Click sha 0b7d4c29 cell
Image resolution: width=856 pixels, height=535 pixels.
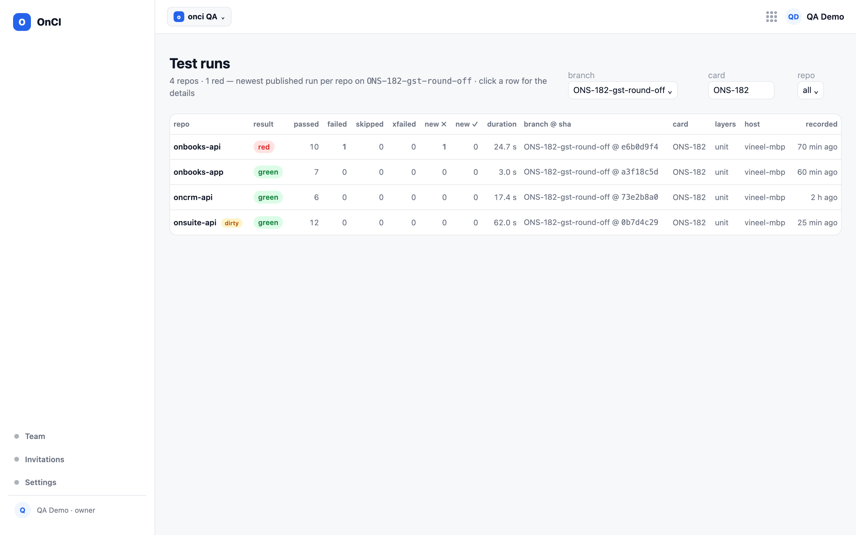tap(640, 223)
